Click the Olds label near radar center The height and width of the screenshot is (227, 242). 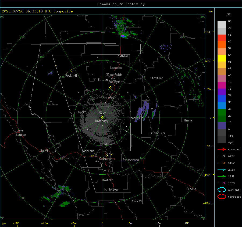[x=102, y=113]
